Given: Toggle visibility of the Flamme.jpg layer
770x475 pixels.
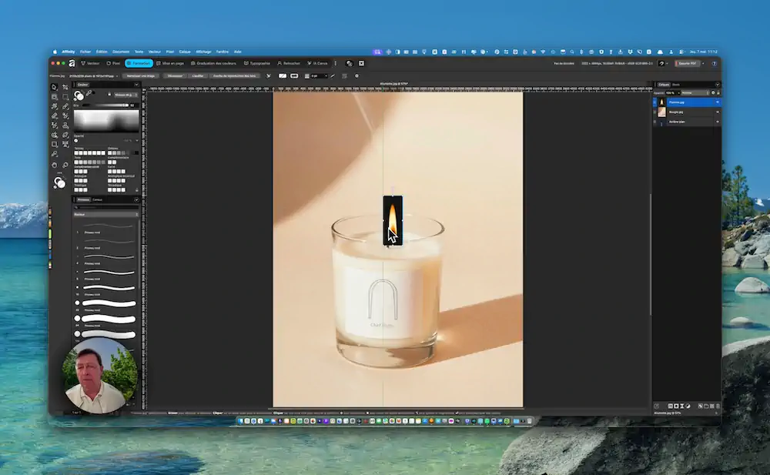Looking at the screenshot, I should tap(718, 102).
